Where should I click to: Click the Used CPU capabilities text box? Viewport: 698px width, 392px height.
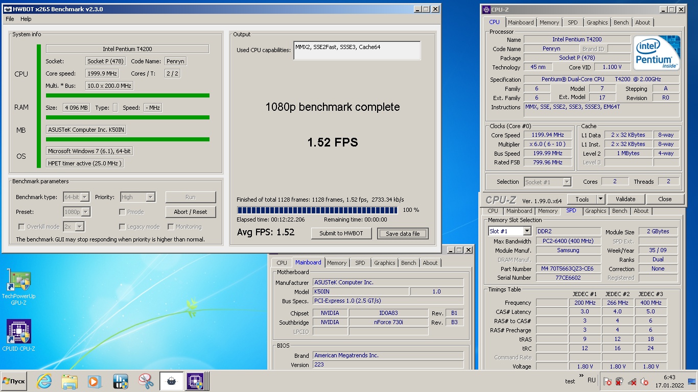357,51
